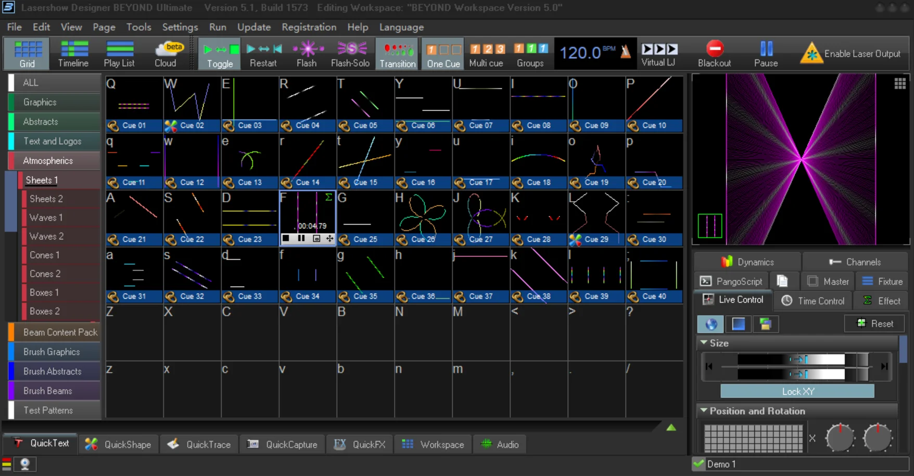Open the Effect tab
Viewport: 914px width, 476px height.
(x=882, y=300)
